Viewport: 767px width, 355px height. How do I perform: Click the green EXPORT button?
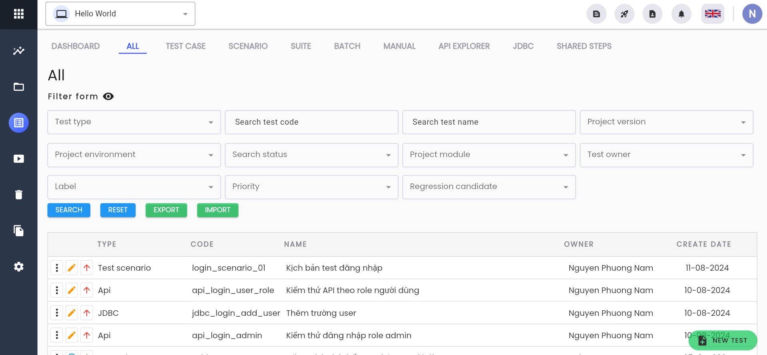(166, 210)
